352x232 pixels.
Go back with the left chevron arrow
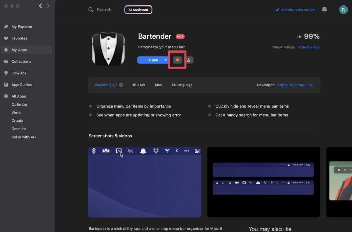(41, 6)
